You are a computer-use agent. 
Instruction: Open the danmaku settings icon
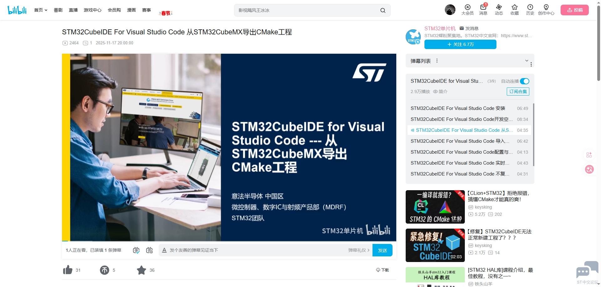click(150, 250)
